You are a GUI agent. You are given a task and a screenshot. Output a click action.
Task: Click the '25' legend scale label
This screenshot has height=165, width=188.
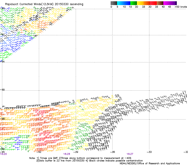(x=144, y=7)
